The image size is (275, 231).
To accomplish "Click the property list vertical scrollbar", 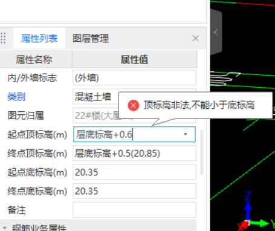I will (201, 152).
